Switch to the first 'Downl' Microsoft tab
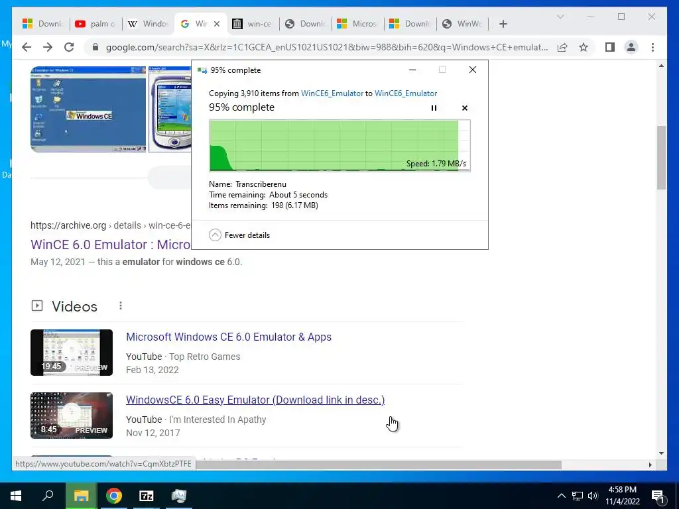The width and height of the screenshot is (679, 509). (x=44, y=24)
